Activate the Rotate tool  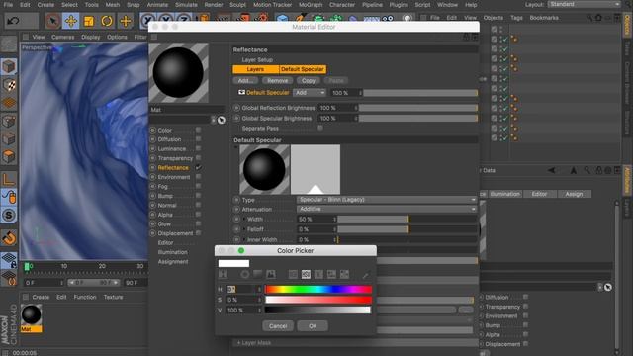[107, 21]
